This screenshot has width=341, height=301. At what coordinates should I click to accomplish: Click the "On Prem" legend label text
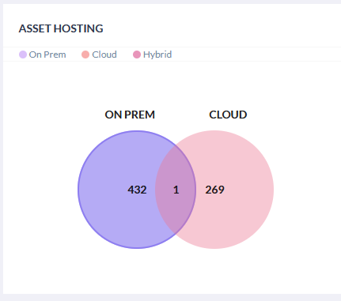(47, 55)
